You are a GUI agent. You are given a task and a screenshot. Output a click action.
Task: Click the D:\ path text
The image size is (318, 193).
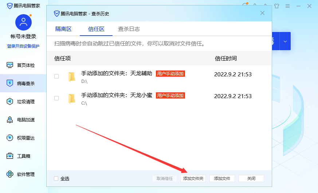[85, 81]
